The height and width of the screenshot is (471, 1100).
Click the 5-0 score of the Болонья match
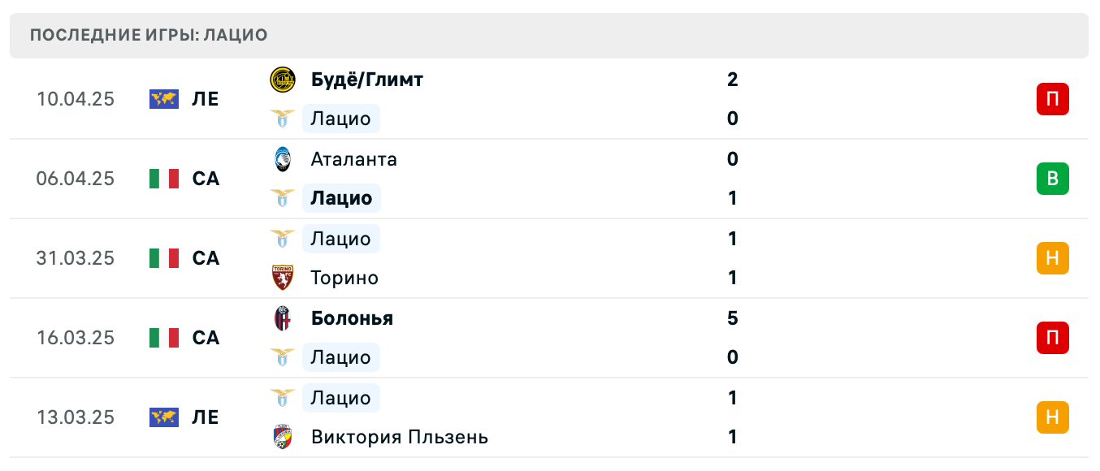tap(733, 338)
